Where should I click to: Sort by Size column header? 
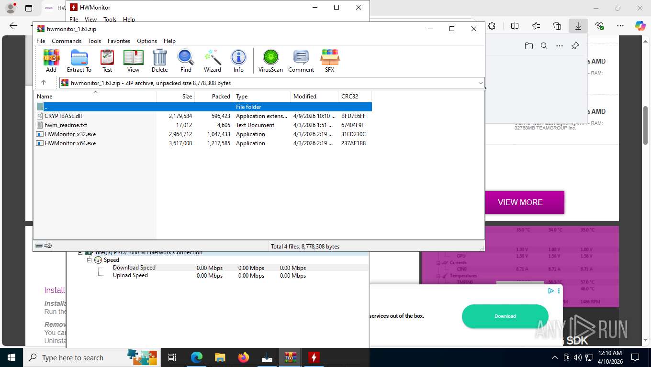(x=176, y=97)
